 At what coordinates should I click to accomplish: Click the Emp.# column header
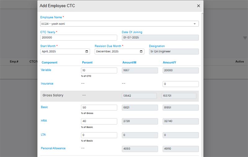coord(14,62)
